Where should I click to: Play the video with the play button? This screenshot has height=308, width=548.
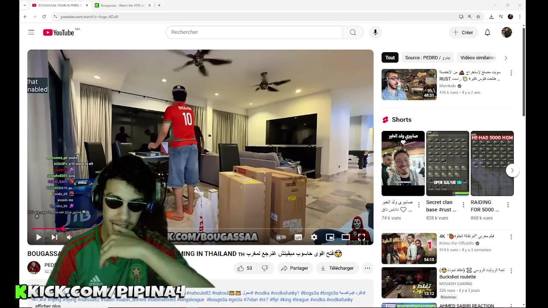point(39,237)
